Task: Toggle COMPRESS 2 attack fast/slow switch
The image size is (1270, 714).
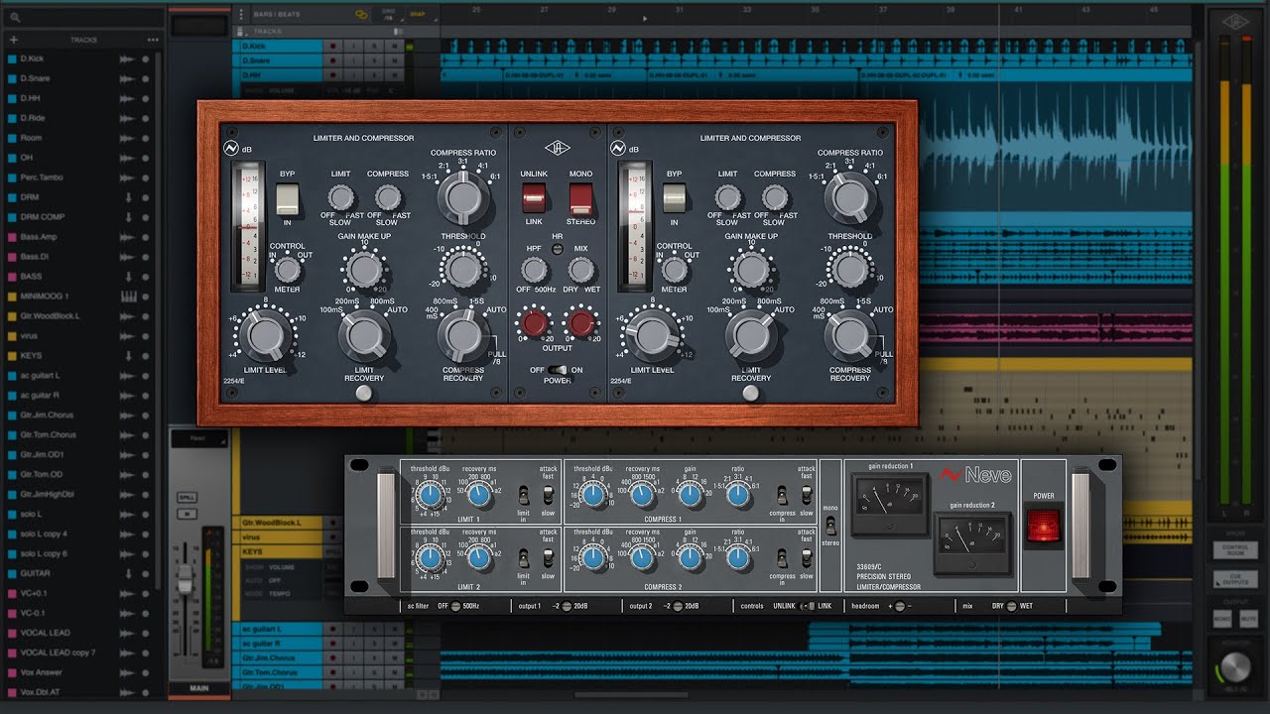Action: click(807, 558)
